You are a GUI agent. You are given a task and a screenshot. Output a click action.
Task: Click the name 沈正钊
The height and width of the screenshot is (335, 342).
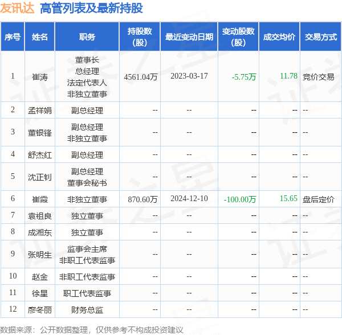(x=40, y=177)
